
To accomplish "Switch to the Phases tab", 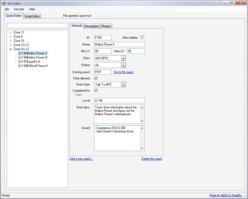I will (x=106, y=26).
